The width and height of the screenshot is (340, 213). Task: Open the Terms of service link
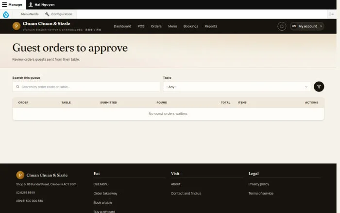click(261, 193)
